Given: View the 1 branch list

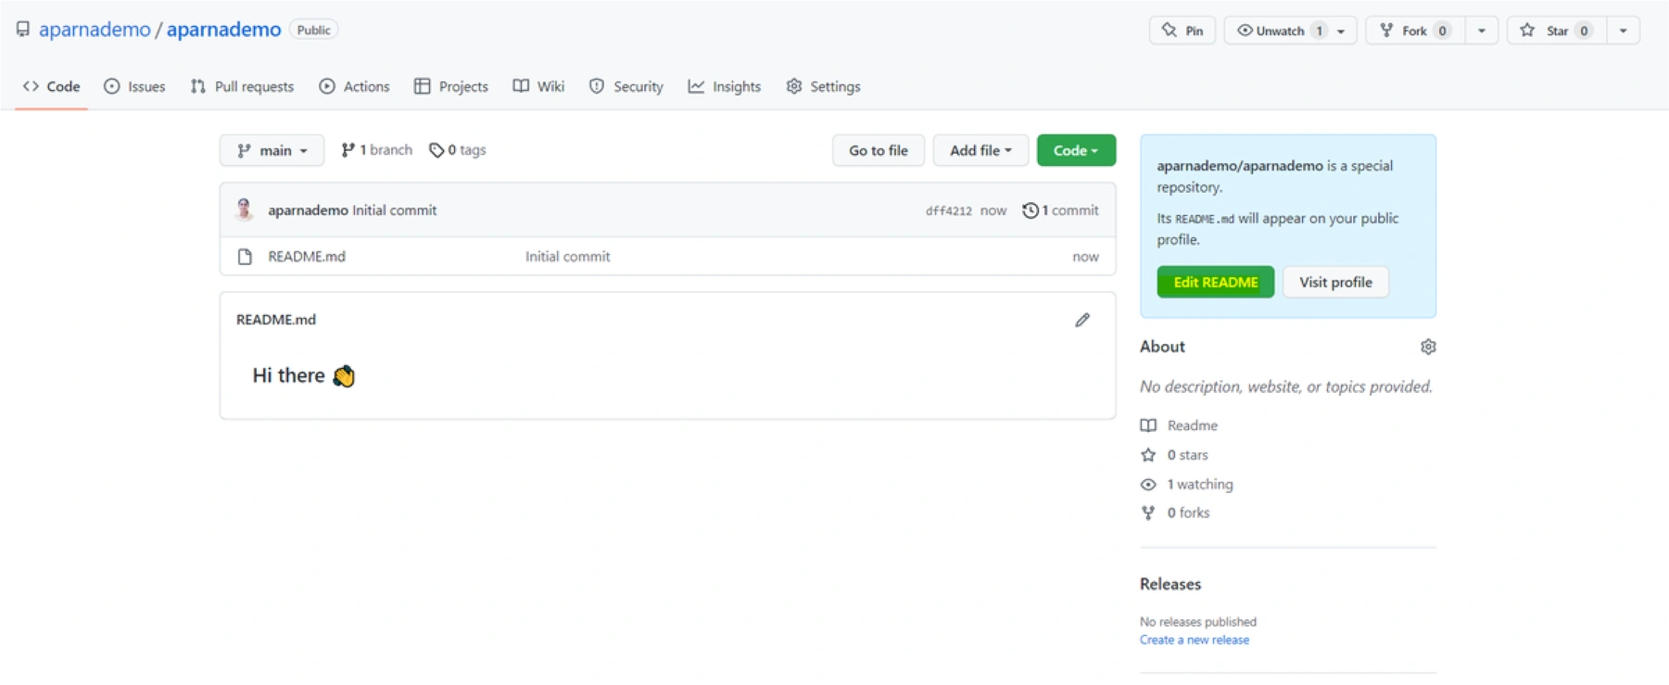Looking at the screenshot, I should [x=376, y=150].
